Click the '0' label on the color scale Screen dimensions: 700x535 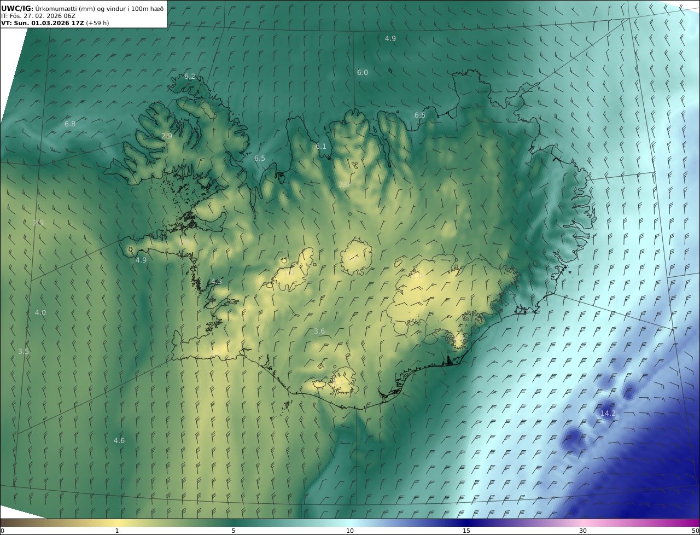(x=2, y=531)
